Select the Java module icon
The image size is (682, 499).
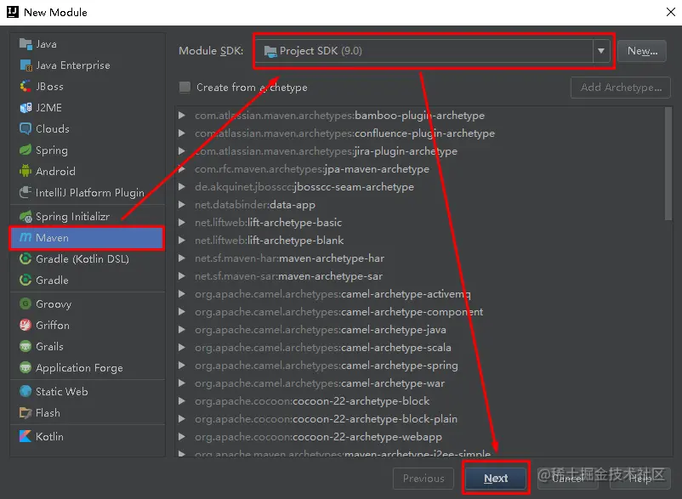pyautogui.click(x=26, y=44)
